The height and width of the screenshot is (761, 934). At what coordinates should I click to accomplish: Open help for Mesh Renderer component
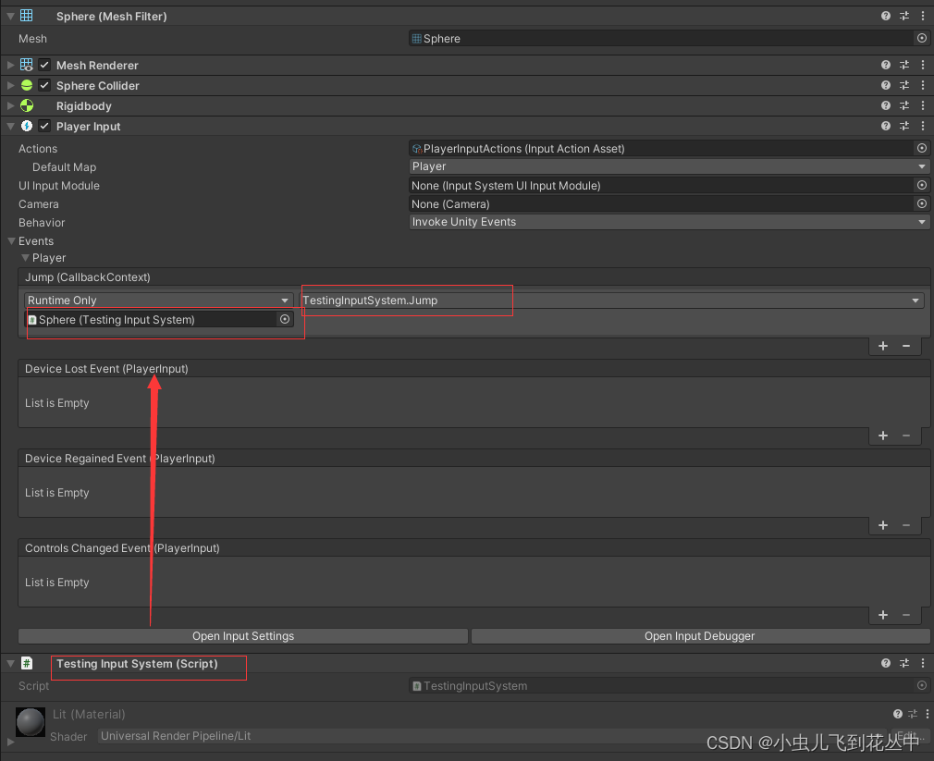886,65
